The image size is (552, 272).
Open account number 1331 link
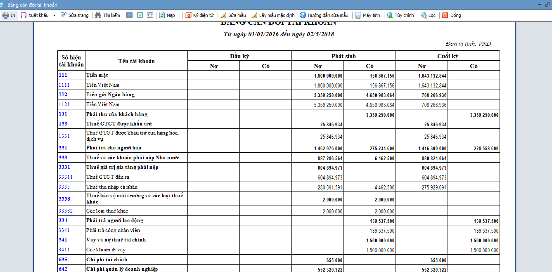pos(64,136)
